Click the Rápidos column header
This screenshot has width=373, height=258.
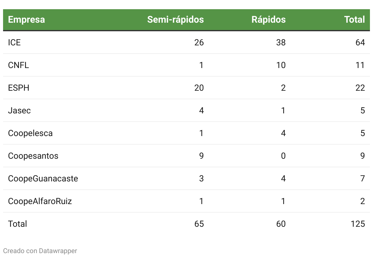pyautogui.click(x=268, y=20)
